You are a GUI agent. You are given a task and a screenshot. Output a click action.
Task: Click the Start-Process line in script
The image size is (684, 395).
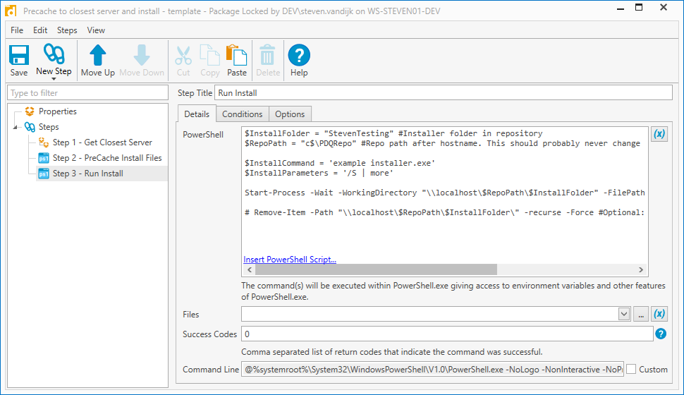click(x=444, y=193)
